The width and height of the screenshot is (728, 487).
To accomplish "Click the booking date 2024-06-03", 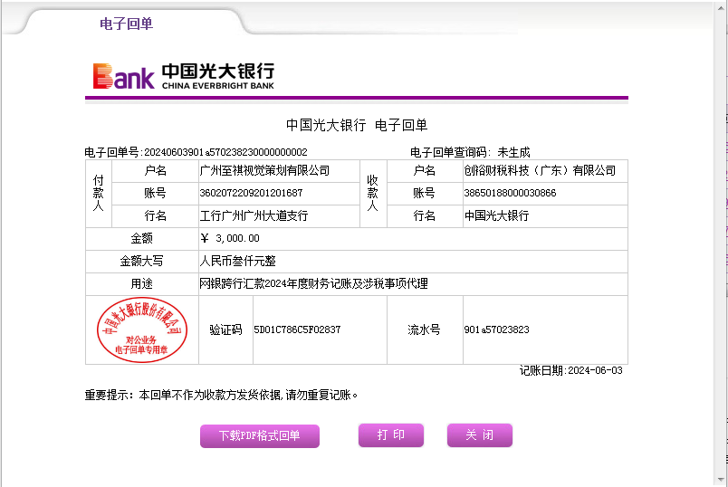I will coord(595,370).
